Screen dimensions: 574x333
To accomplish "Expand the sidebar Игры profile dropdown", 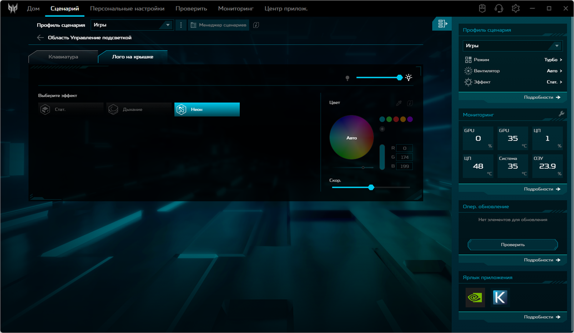I will point(512,46).
